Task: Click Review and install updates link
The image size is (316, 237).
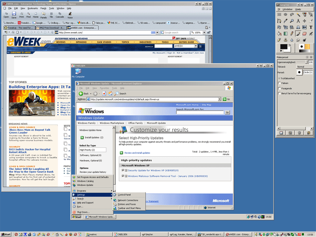Action: coord(137,153)
